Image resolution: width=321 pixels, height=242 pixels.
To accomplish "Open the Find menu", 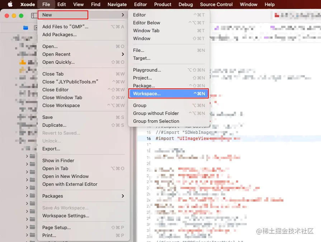I will coord(96,4).
